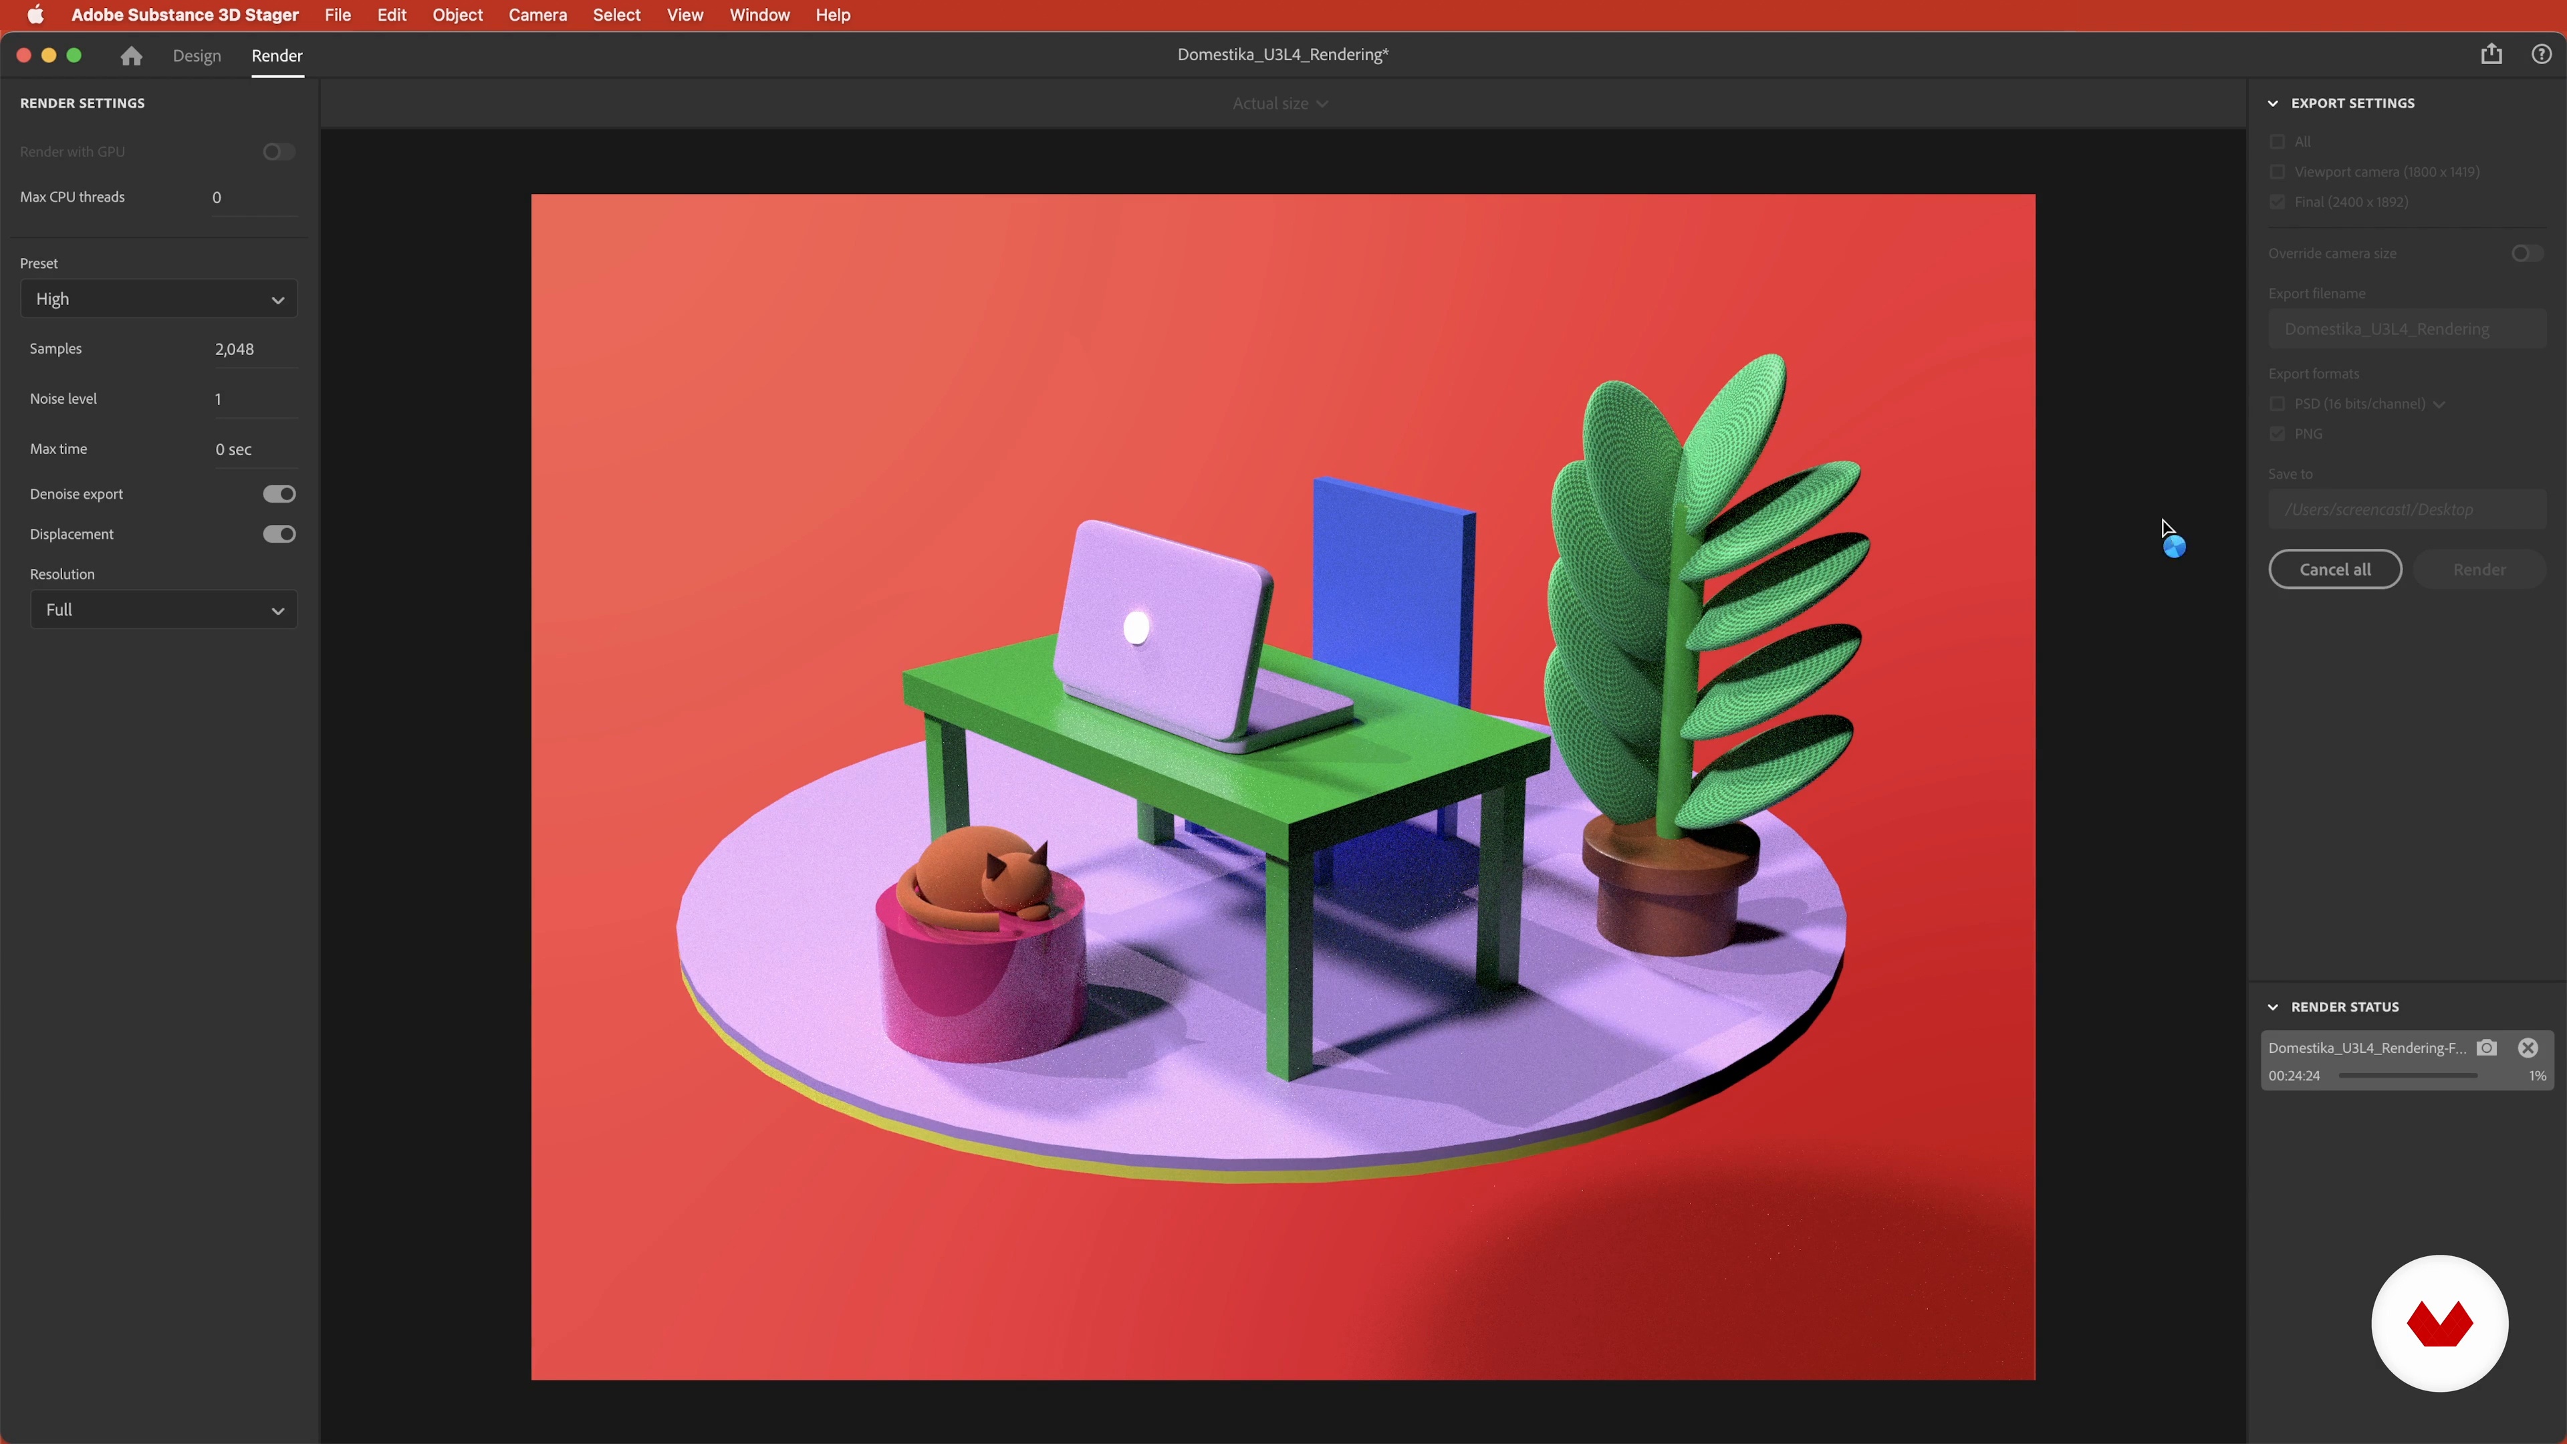Open the Preset High dropdown
The height and width of the screenshot is (1444, 2567).
(x=158, y=299)
